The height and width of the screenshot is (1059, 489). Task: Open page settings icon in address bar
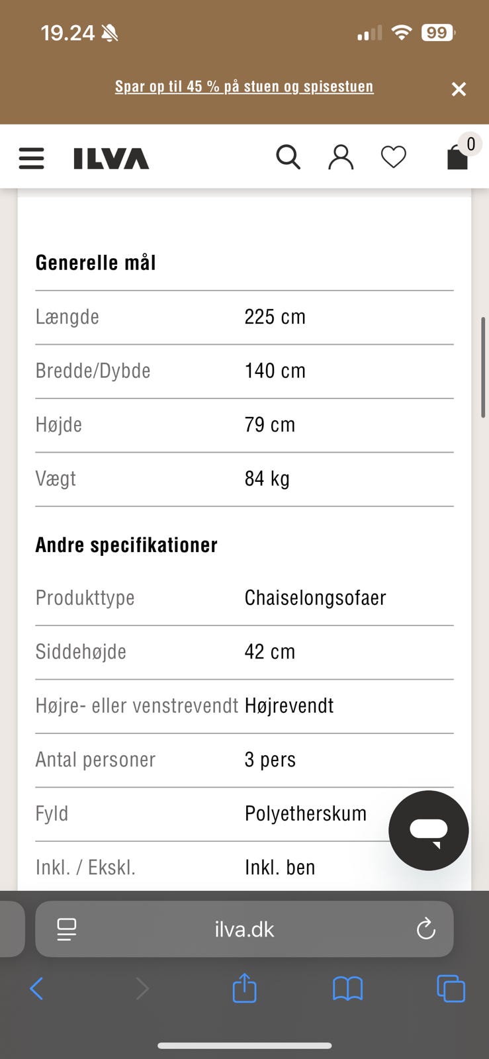67,929
